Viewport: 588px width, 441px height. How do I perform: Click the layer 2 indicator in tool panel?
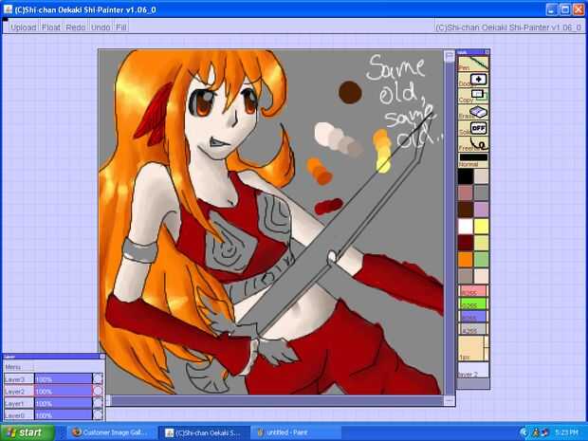point(473,370)
